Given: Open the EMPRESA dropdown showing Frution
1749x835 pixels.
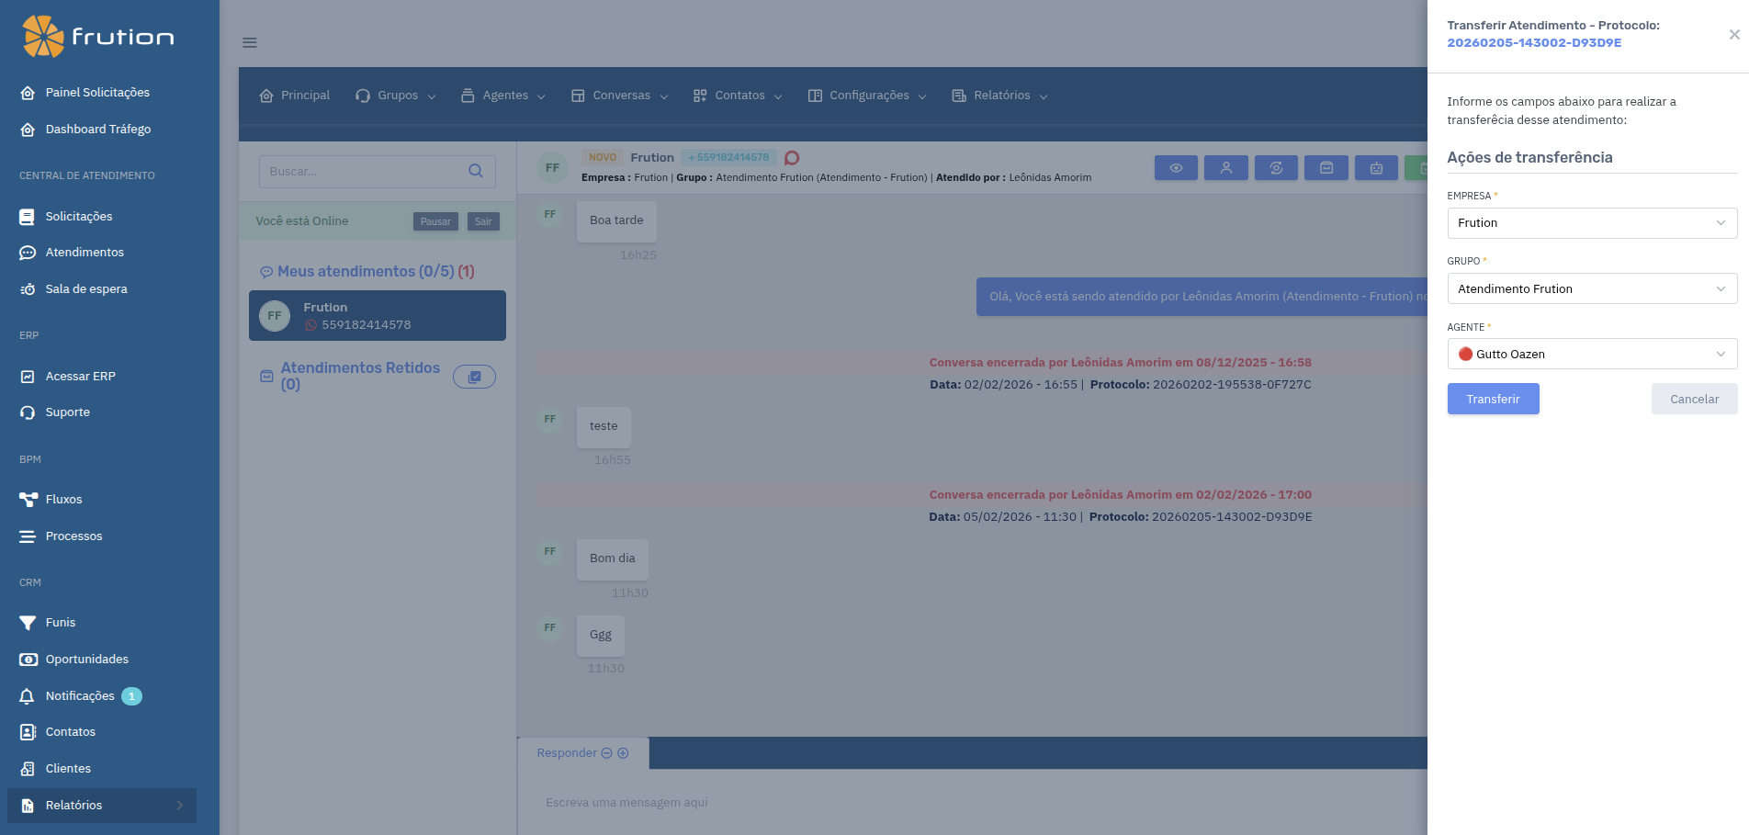Looking at the screenshot, I should tap(1591, 222).
